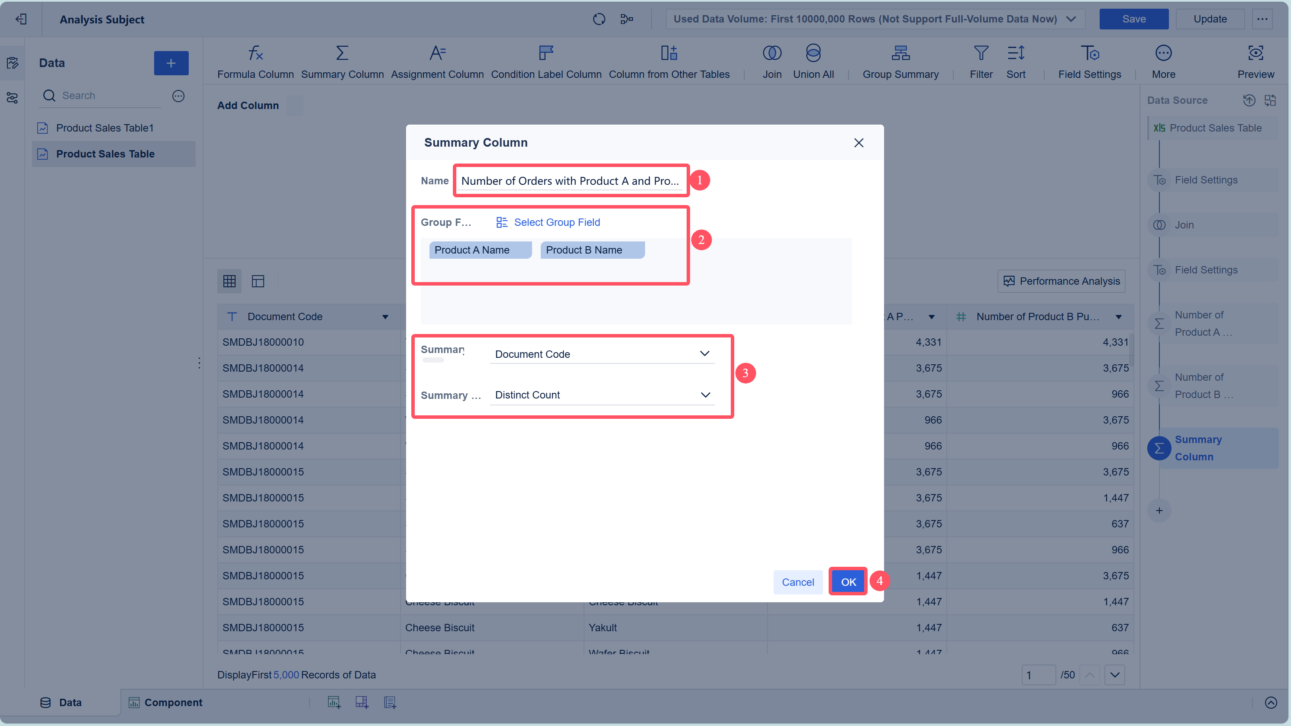
Task: Click the Filter funnel icon
Action: [981, 53]
